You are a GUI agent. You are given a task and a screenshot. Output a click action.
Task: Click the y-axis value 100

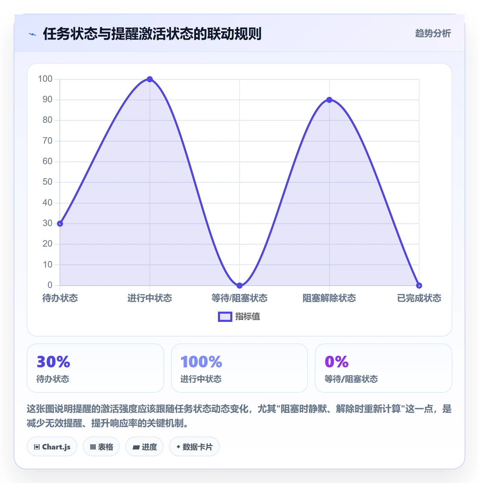click(x=45, y=79)
